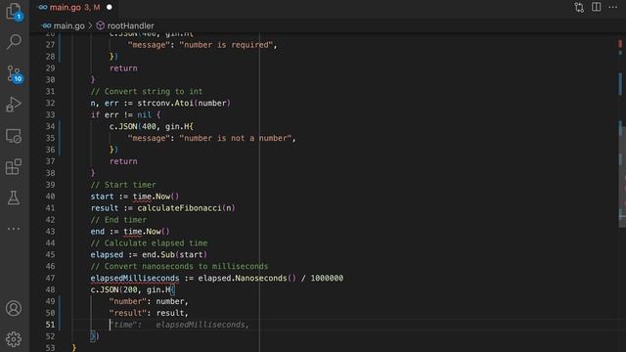Click the "number": number, line
This screenshot has height=352, width=626.
(149, 301)
